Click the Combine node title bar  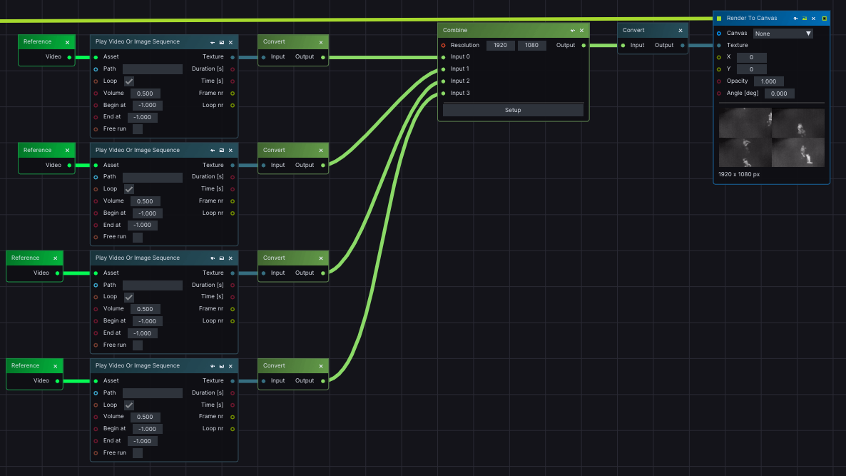499,31
